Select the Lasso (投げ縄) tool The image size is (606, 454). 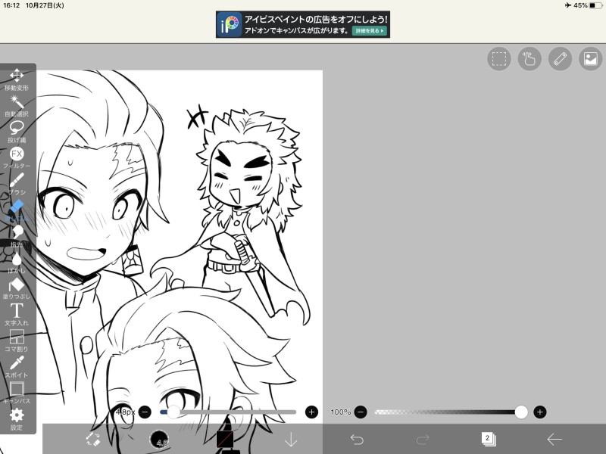pyautogui.click(x=17, y=132)
